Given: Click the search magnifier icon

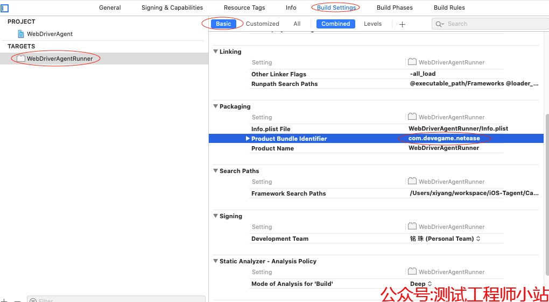Looking at the screenshot, I should (x=439, y=24).
